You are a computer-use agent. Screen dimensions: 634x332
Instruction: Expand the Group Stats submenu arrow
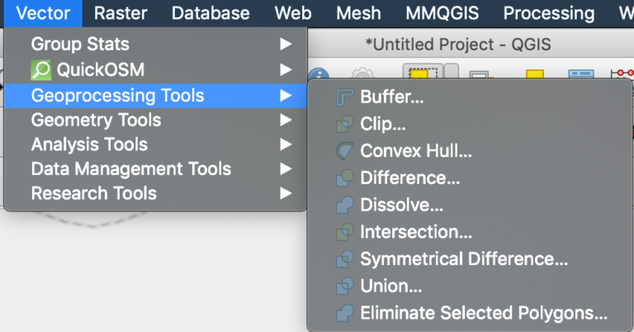coord(286,44)
